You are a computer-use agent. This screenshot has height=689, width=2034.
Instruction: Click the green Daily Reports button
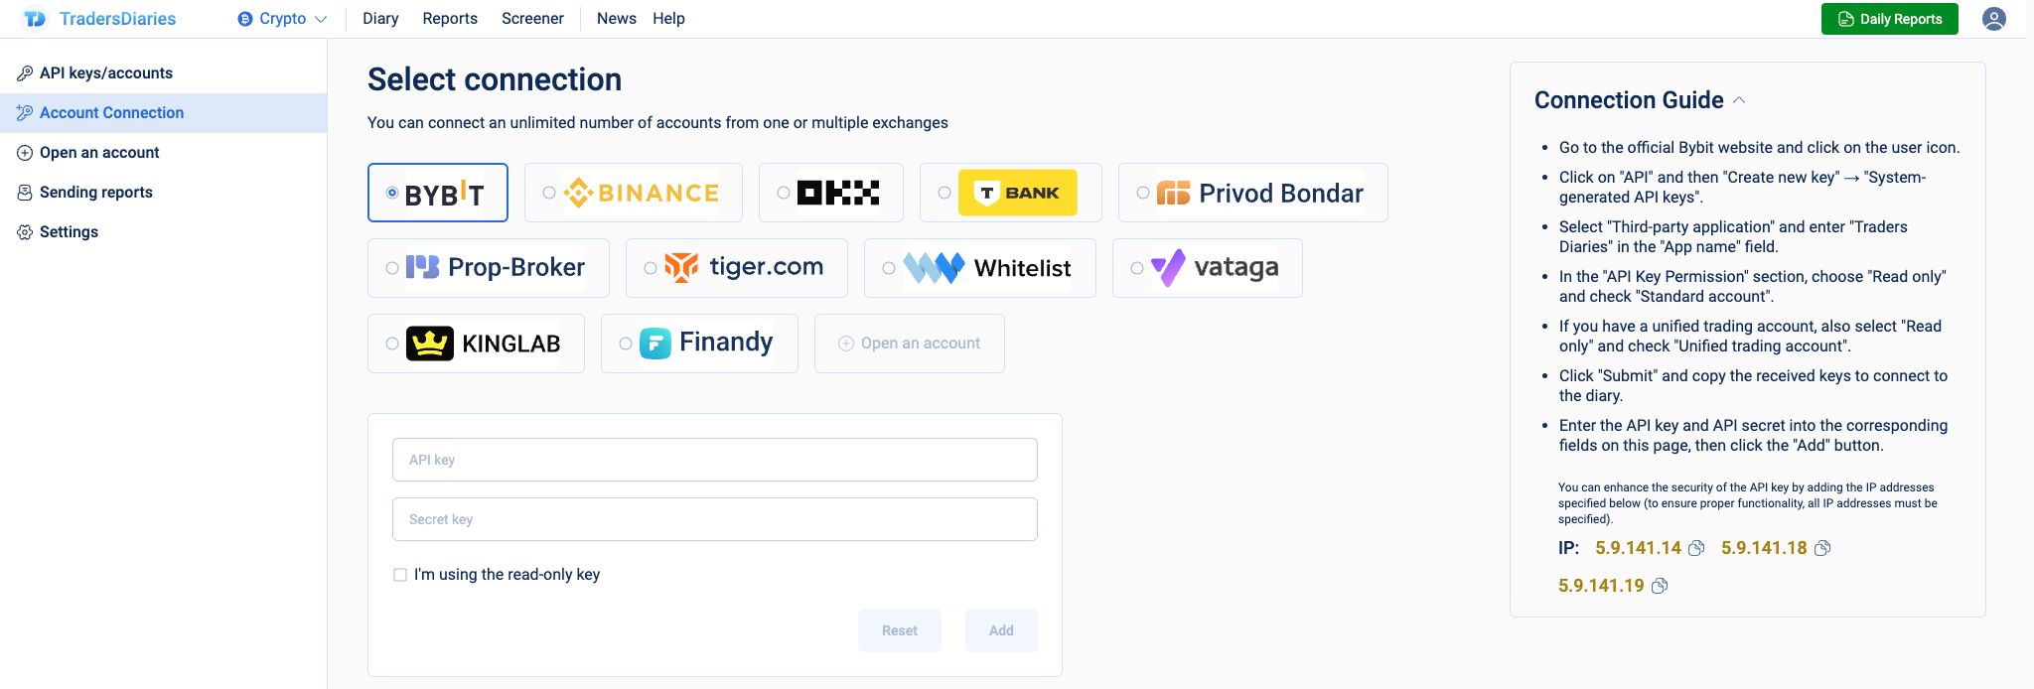coord(1889,18)
